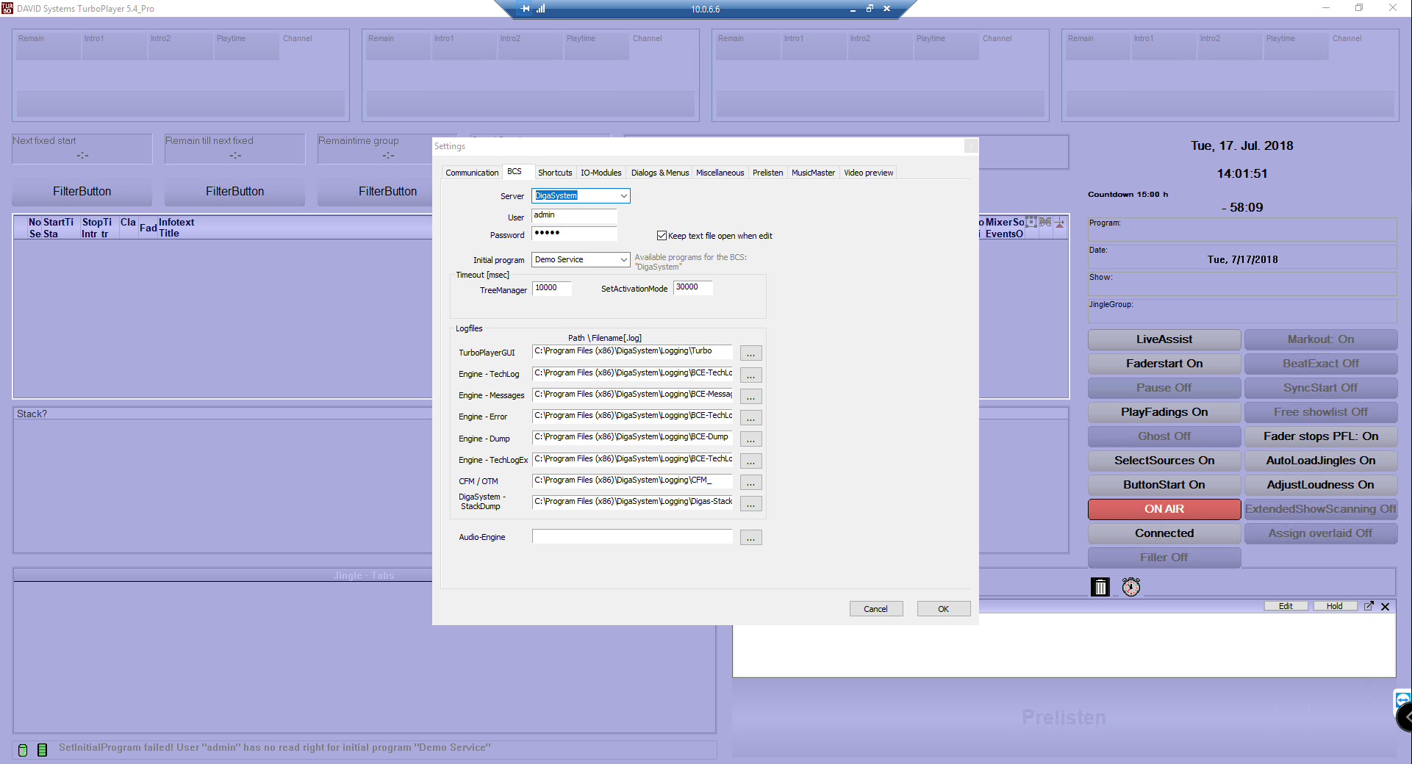
Task: Open the IO-Modules tab
Action: tap(601, 173)
